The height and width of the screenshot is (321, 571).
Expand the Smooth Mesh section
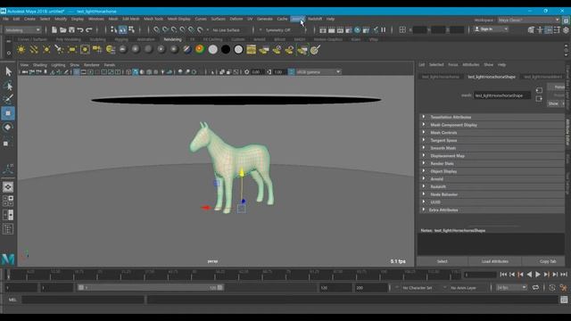[492, 148]
